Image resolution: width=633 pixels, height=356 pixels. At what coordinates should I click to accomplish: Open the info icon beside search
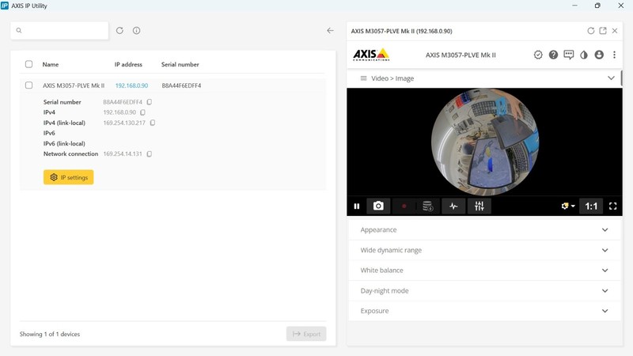tap(136, 31)
